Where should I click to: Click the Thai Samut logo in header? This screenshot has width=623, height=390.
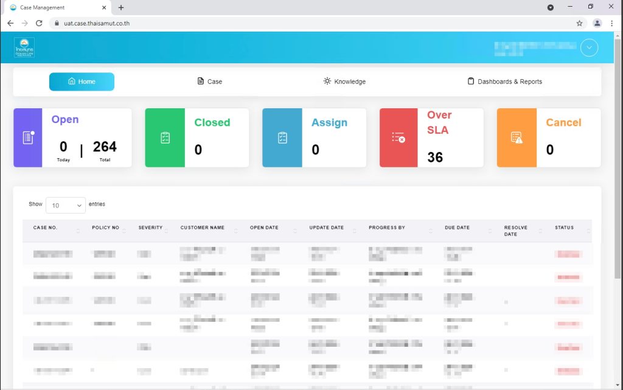24,47
